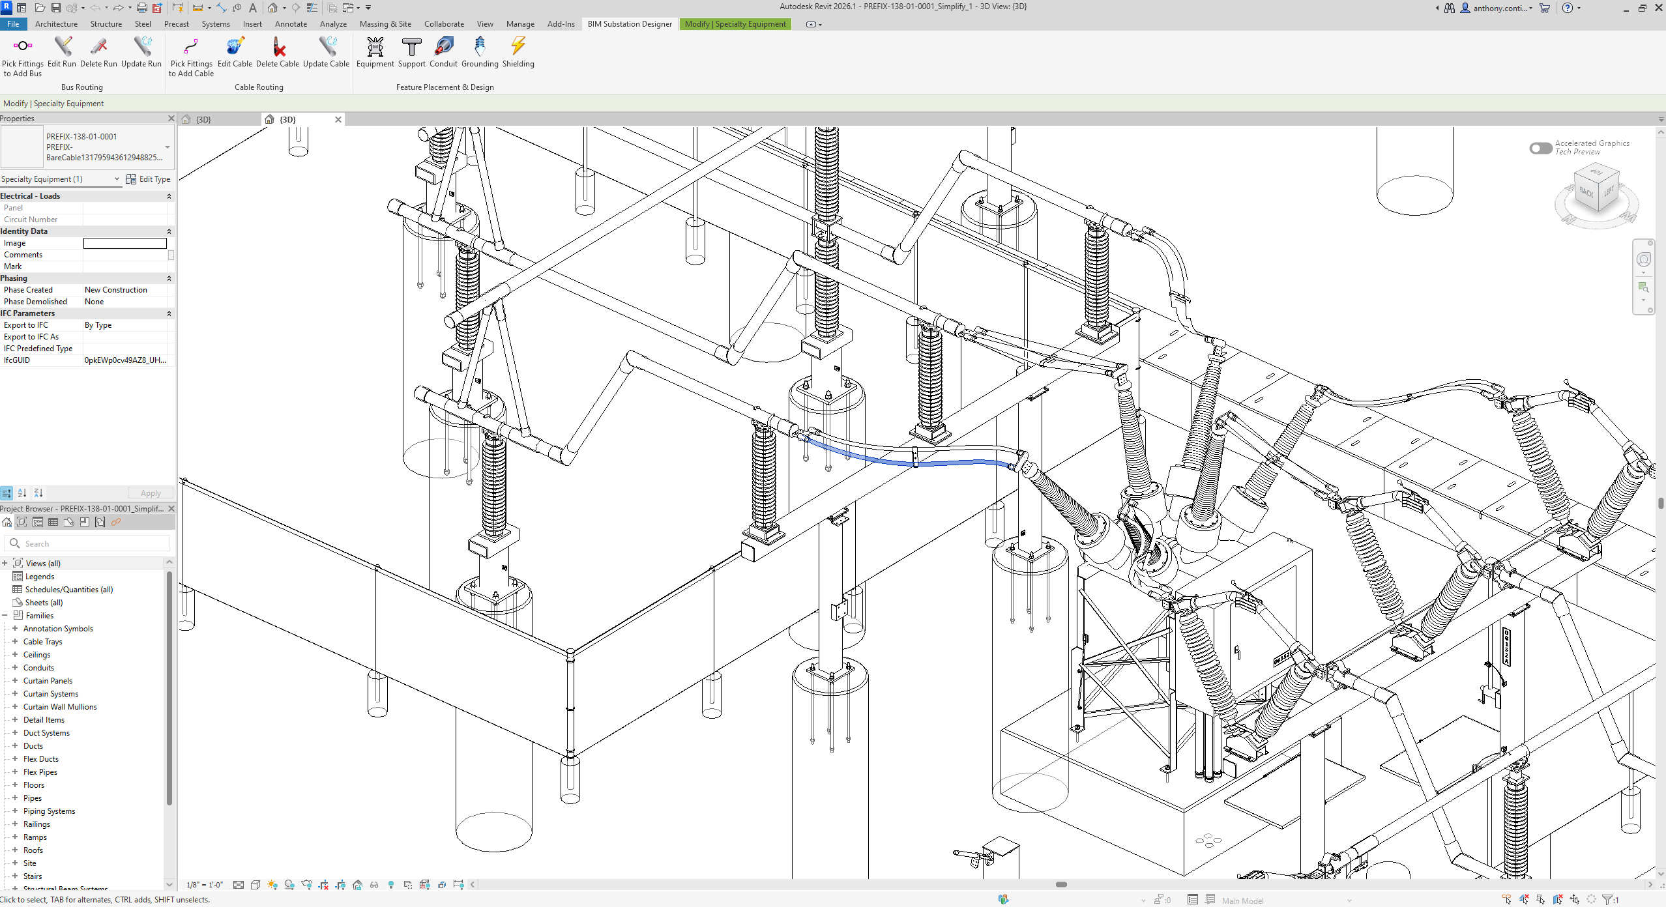Collapse the Families tree node
The image size is (1666, 907).
click(5, 615)
